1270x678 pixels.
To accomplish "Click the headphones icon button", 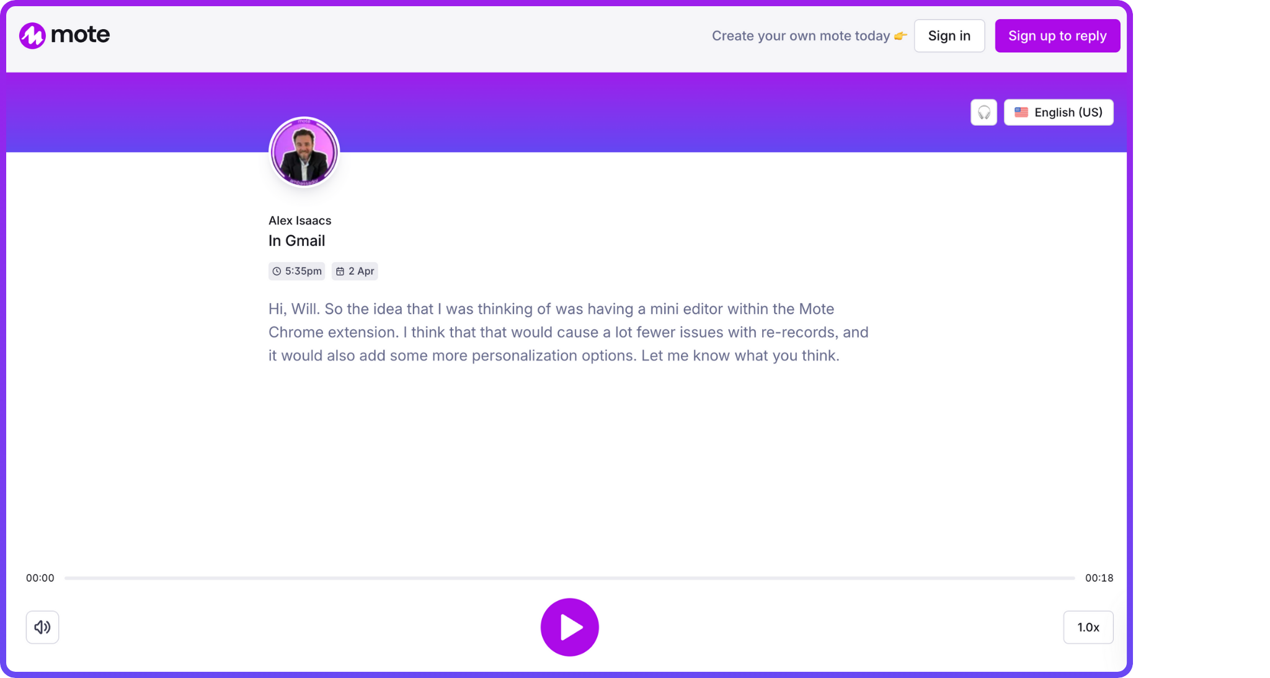I will pos(984,112).
